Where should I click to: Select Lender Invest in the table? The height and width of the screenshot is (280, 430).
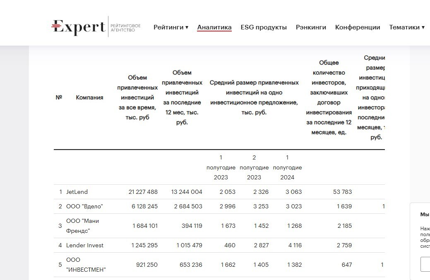click(x=85, y=245)
